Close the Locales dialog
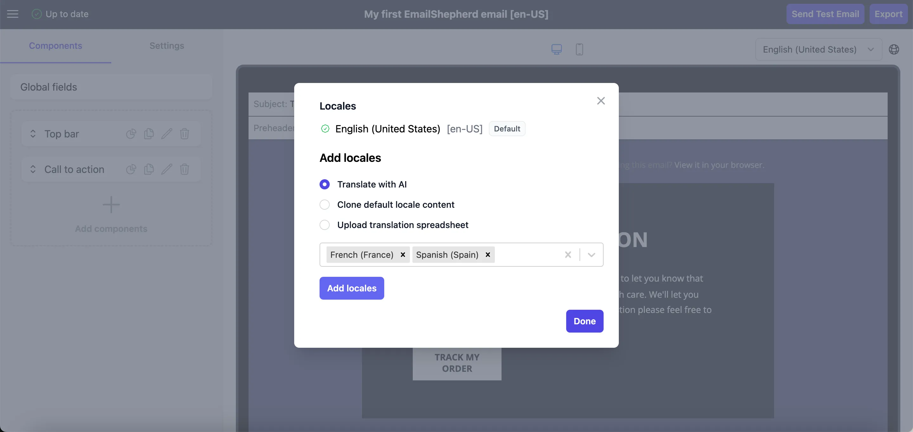The image size is (913, 432). pyautogui.click(x=600, y=101)
